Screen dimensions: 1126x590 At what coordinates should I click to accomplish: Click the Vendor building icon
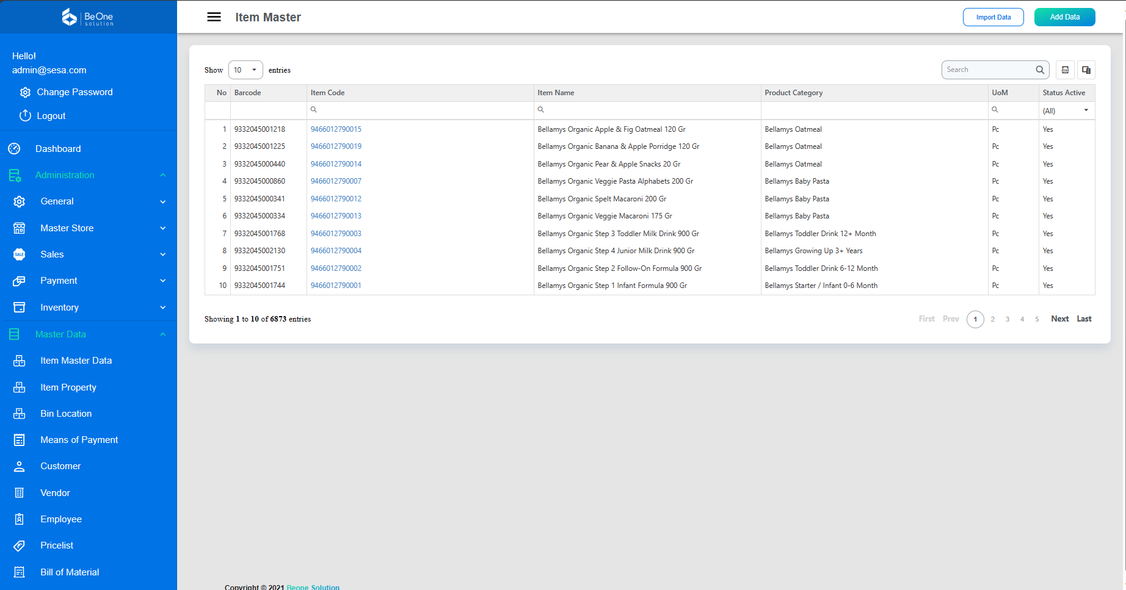tap(20, 493)
